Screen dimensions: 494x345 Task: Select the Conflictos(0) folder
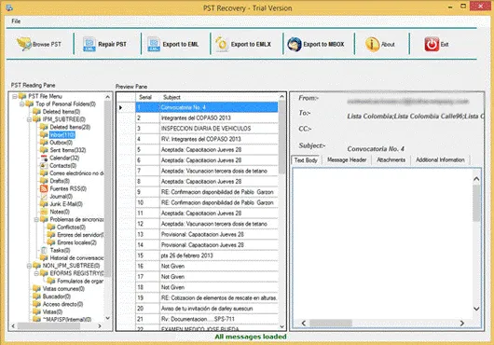coord(71,228)
